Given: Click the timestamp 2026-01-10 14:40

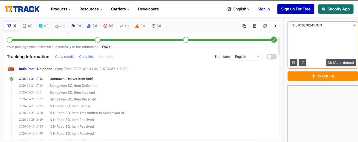Looking at the screenshot, I should point(31,134).
